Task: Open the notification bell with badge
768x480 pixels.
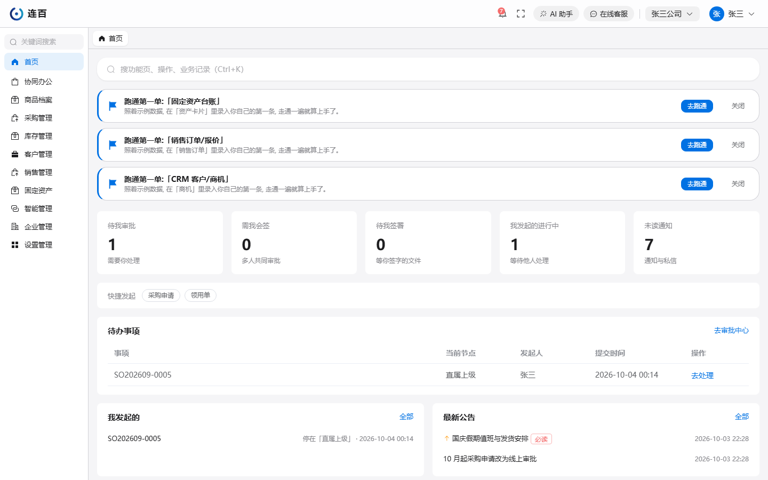Action: coord(502,13)
